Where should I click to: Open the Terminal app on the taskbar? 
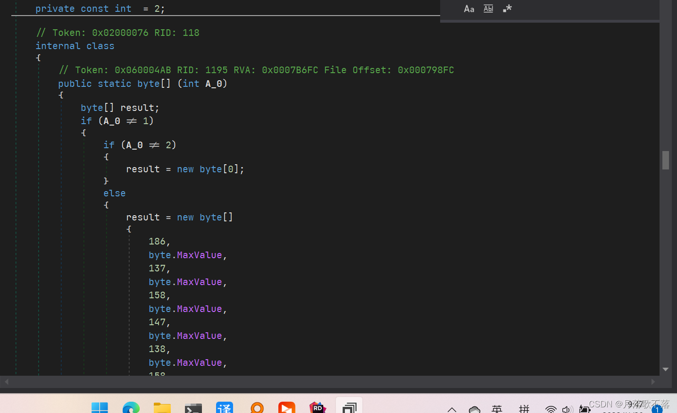[193, 408]
